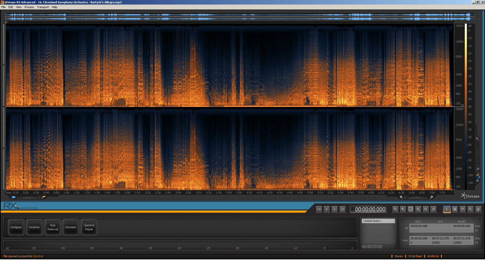485x260 pixels.
Task: Click the horizontal zoom in magnifier below timeline
Action: coord(431,197)
